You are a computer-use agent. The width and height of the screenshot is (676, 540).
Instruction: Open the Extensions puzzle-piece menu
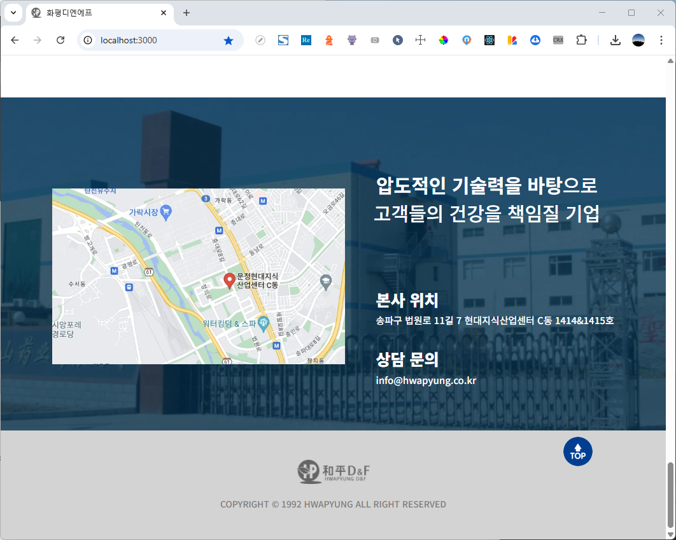pos(581,40)
